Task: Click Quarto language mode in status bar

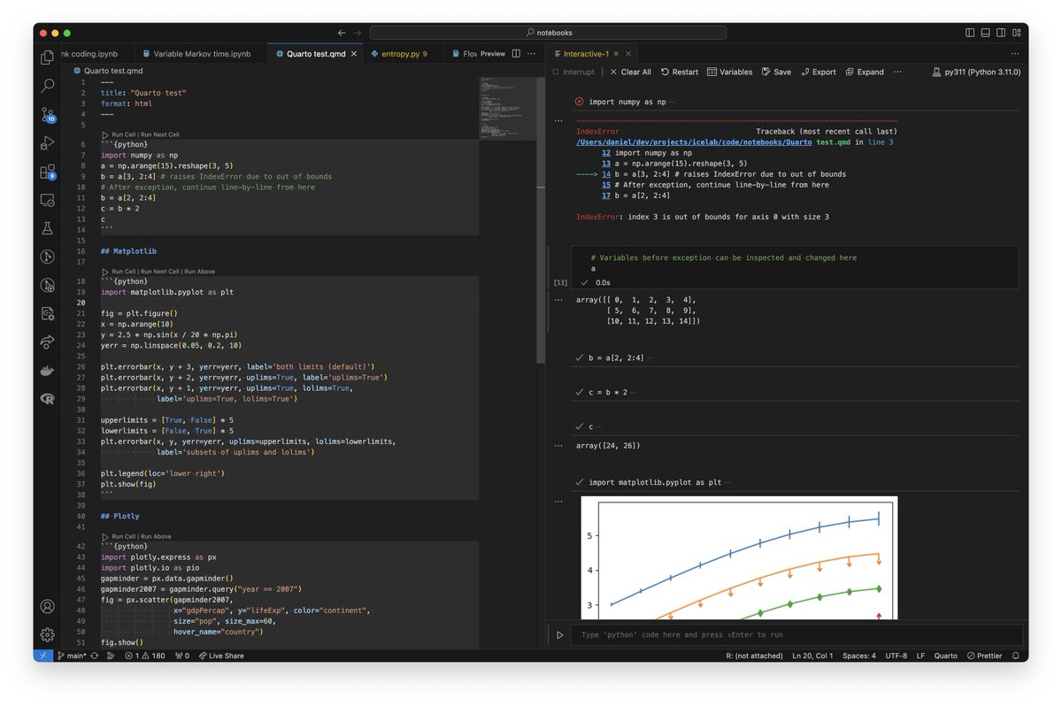Action: (x=946, y=656)
